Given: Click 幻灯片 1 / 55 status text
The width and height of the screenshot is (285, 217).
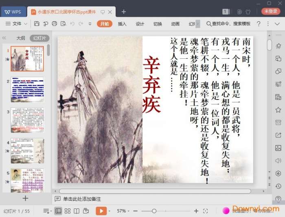Looking at the screenshot, I should tap(17, 211).
